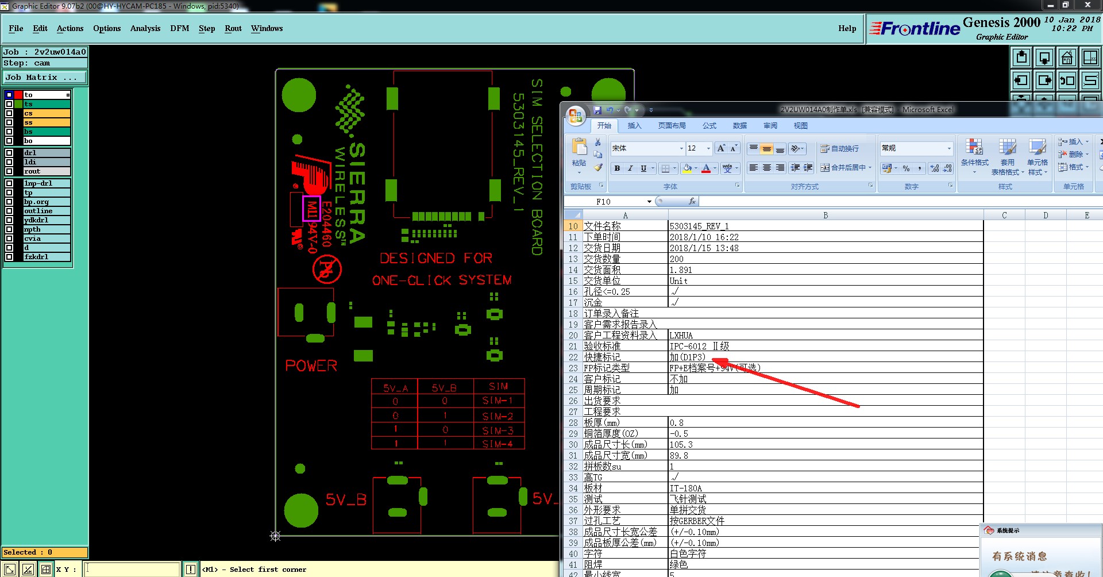The image size is (1103, 577).
Task: Click the Copy icon in Excel clipboard group
Action: click(598, 155)
